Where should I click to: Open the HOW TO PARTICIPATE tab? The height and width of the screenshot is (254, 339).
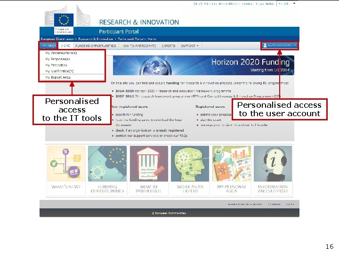(x=139, y=46)
